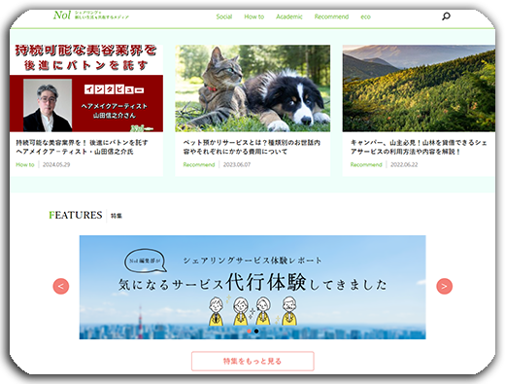Open the cat and dog article image

[252, 88]
